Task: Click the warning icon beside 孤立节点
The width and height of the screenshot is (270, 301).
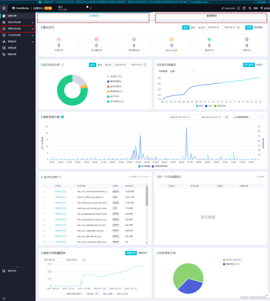Action: point(176,50)
